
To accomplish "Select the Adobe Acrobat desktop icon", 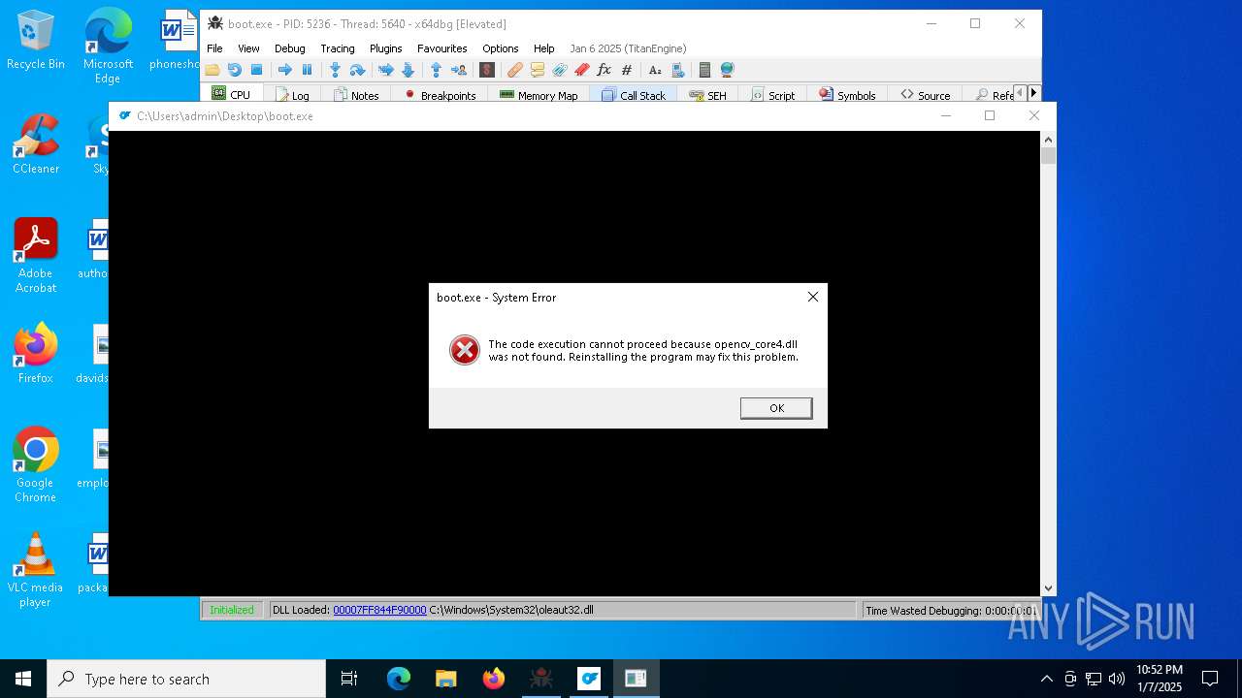I will tap(36, 256).
